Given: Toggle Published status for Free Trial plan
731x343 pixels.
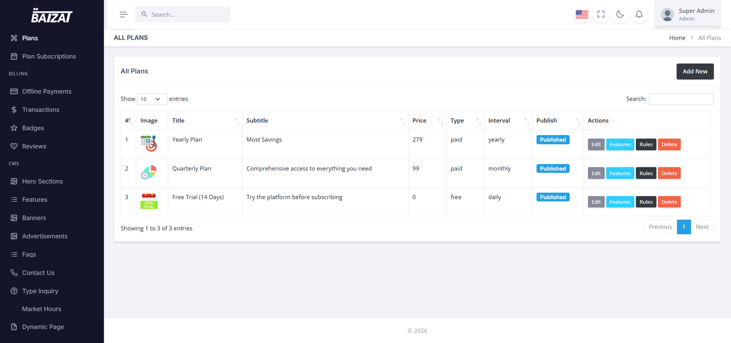Looking at the screenshot, I should pos(552,198).
